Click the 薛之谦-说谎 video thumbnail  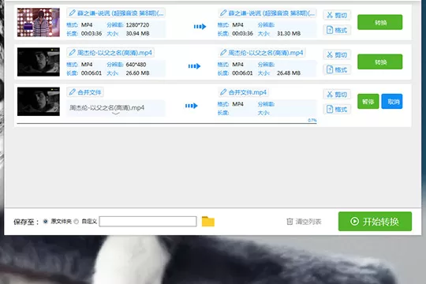pyautogui.click(x=39, y=22)
